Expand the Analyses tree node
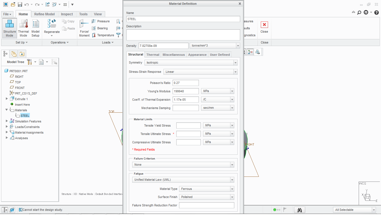The width and height of the screenshot is (381, 215). tap(7, 138)
